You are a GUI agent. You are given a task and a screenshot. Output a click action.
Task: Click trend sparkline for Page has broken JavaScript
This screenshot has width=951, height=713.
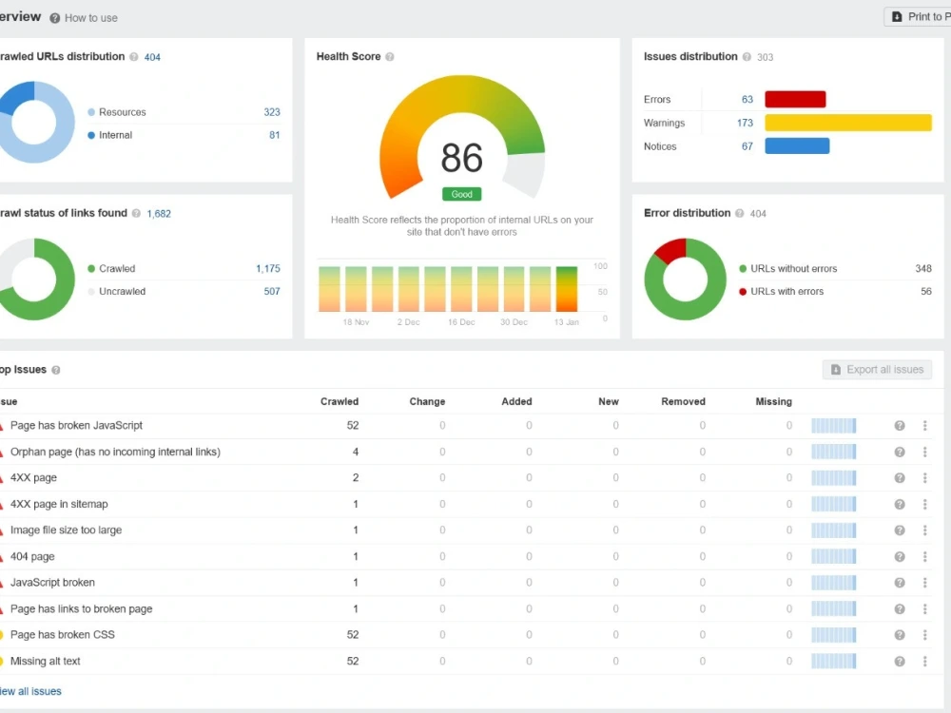[834, 426]
